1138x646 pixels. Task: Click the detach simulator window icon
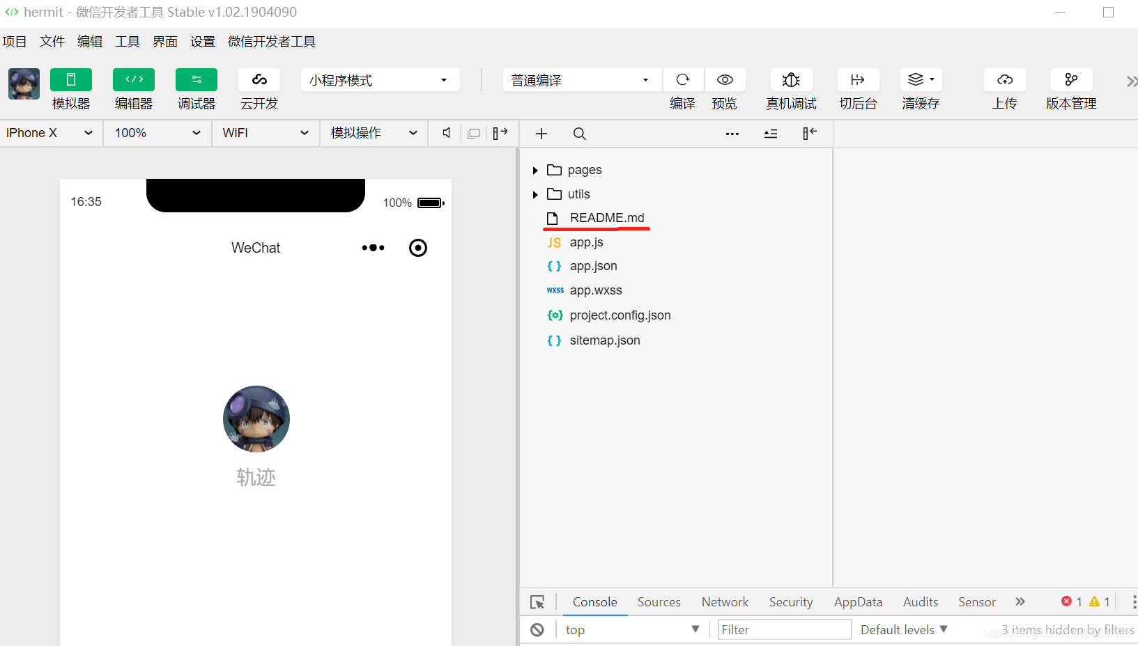click(474, 134)
